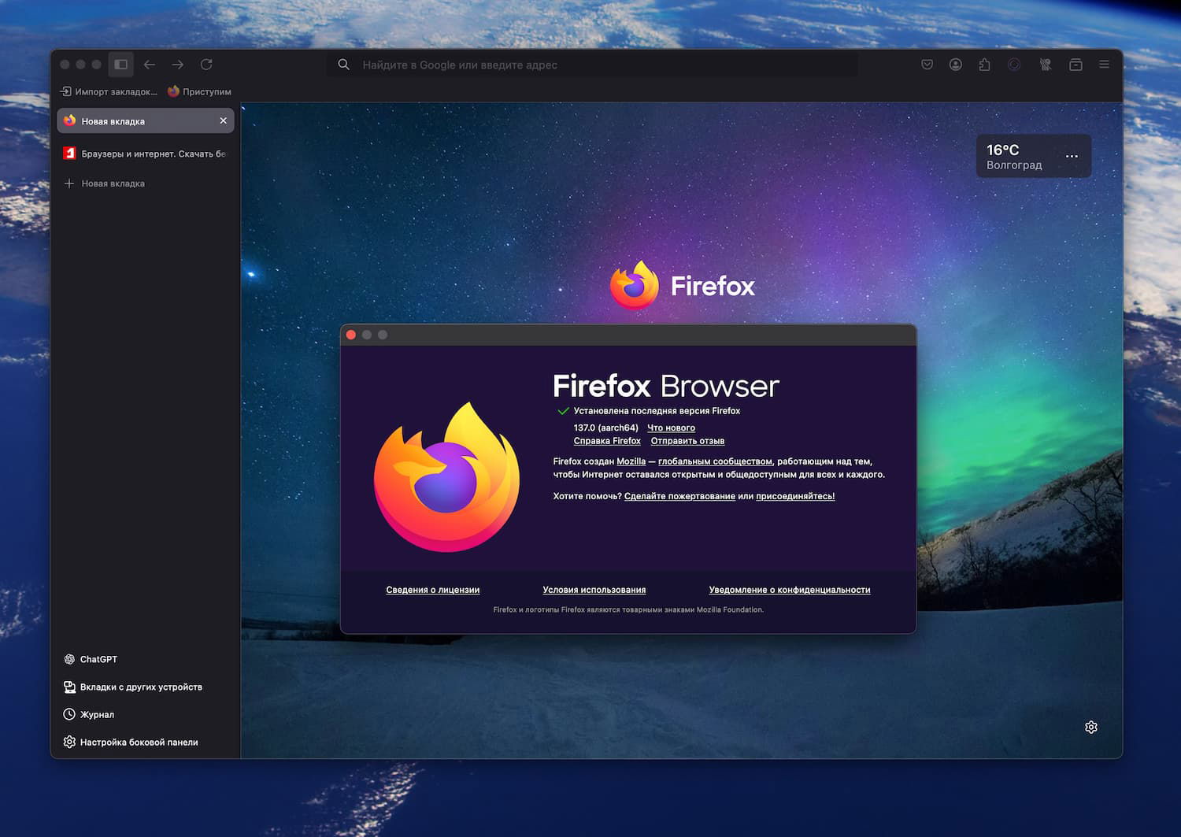Reload the current page
Image resolution: width=1181 pixels, height=837 pixels.
click(x=206, y=65)
